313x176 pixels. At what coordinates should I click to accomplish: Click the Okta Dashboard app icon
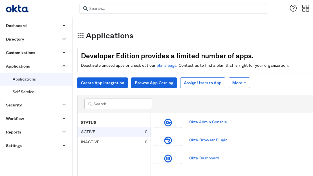pos(168,158)
